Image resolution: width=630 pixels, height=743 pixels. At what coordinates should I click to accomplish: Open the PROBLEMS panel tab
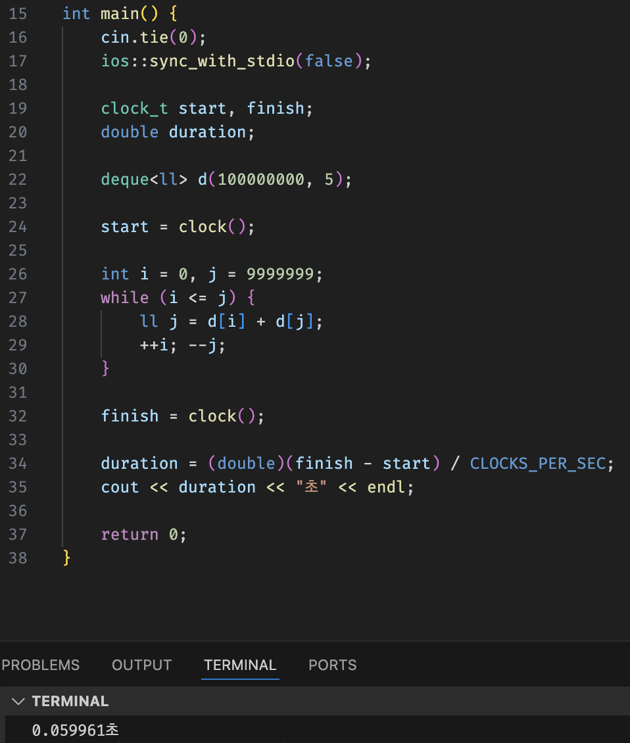click(40, 665)
